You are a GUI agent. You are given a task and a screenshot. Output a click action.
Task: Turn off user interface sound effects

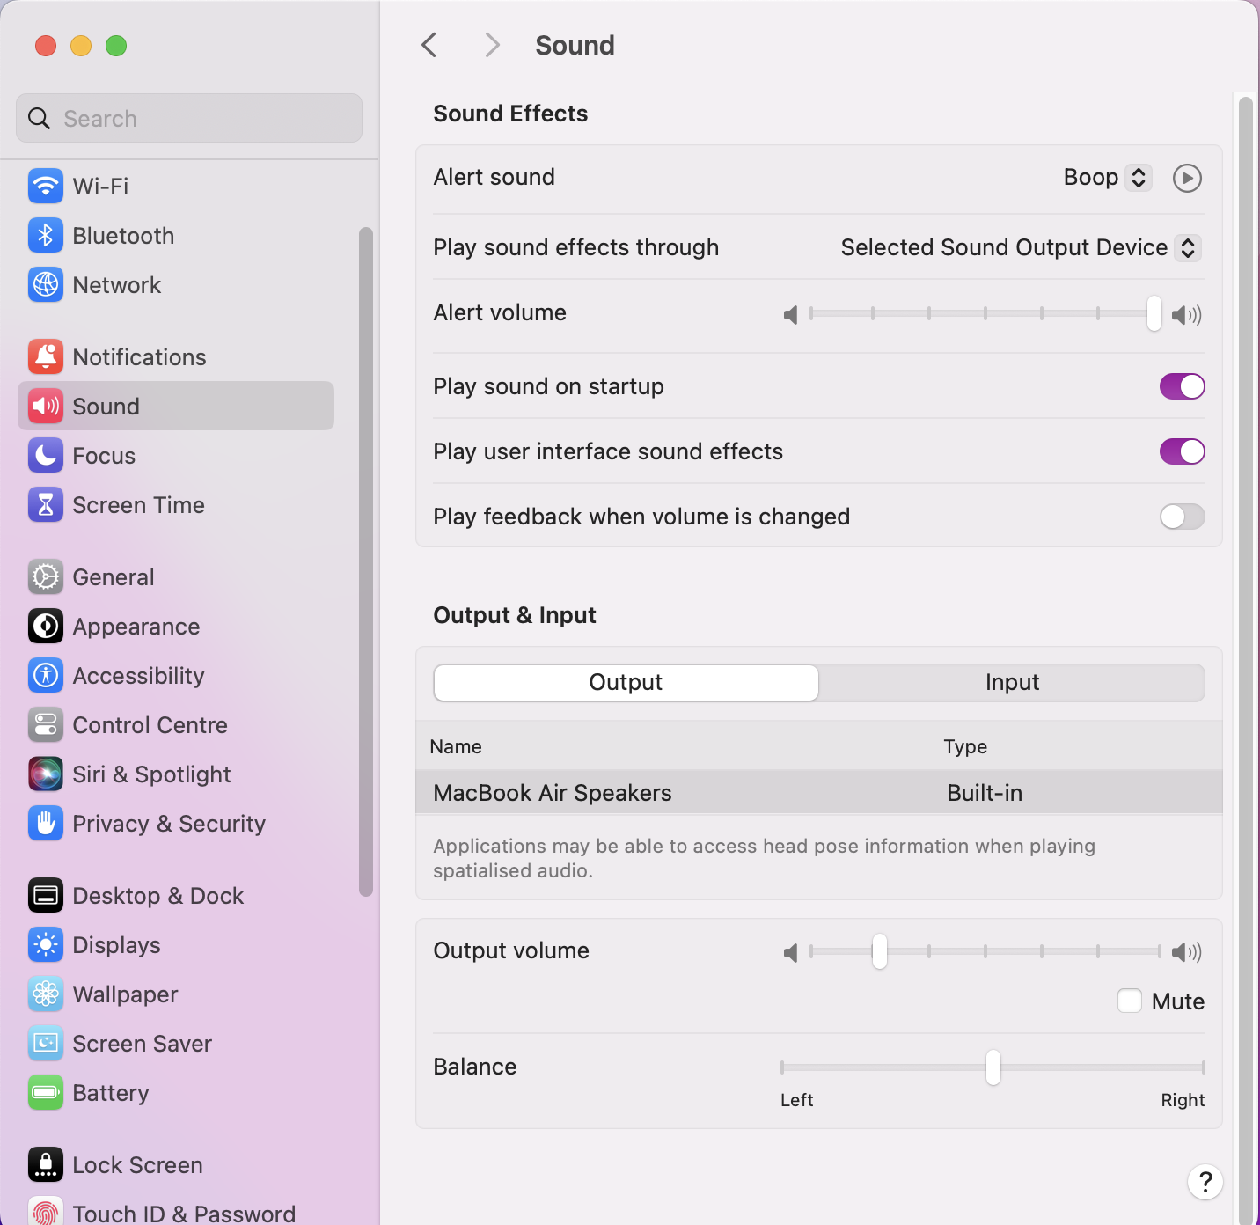point(1182,451)
